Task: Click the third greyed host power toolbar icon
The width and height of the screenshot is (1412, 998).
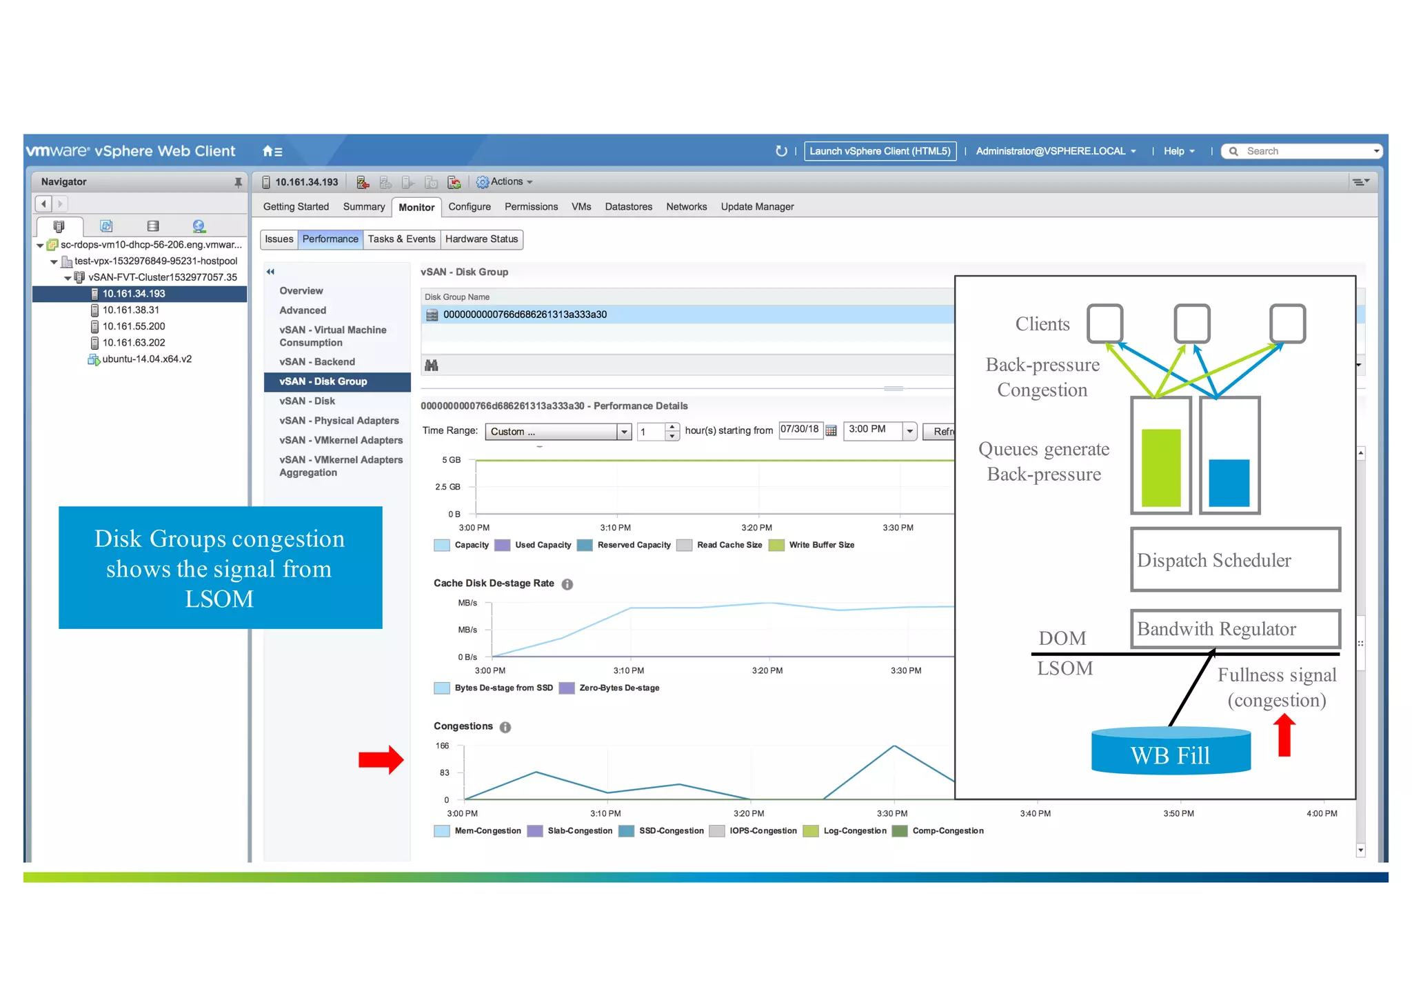Action: (408, 182)
